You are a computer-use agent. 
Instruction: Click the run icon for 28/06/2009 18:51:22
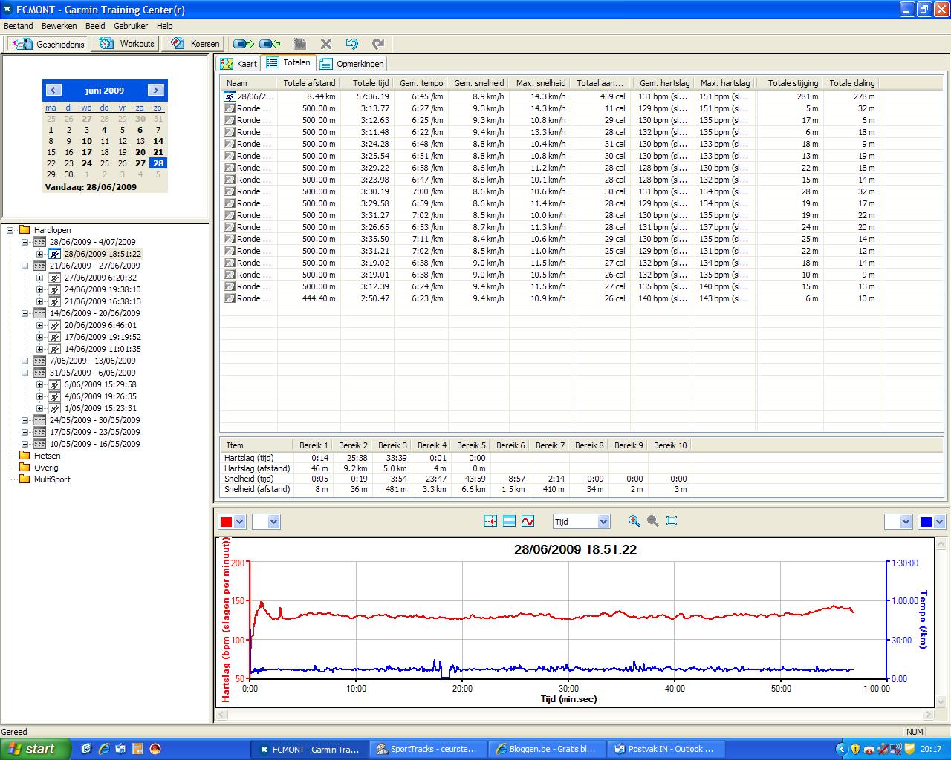[55, 254]
